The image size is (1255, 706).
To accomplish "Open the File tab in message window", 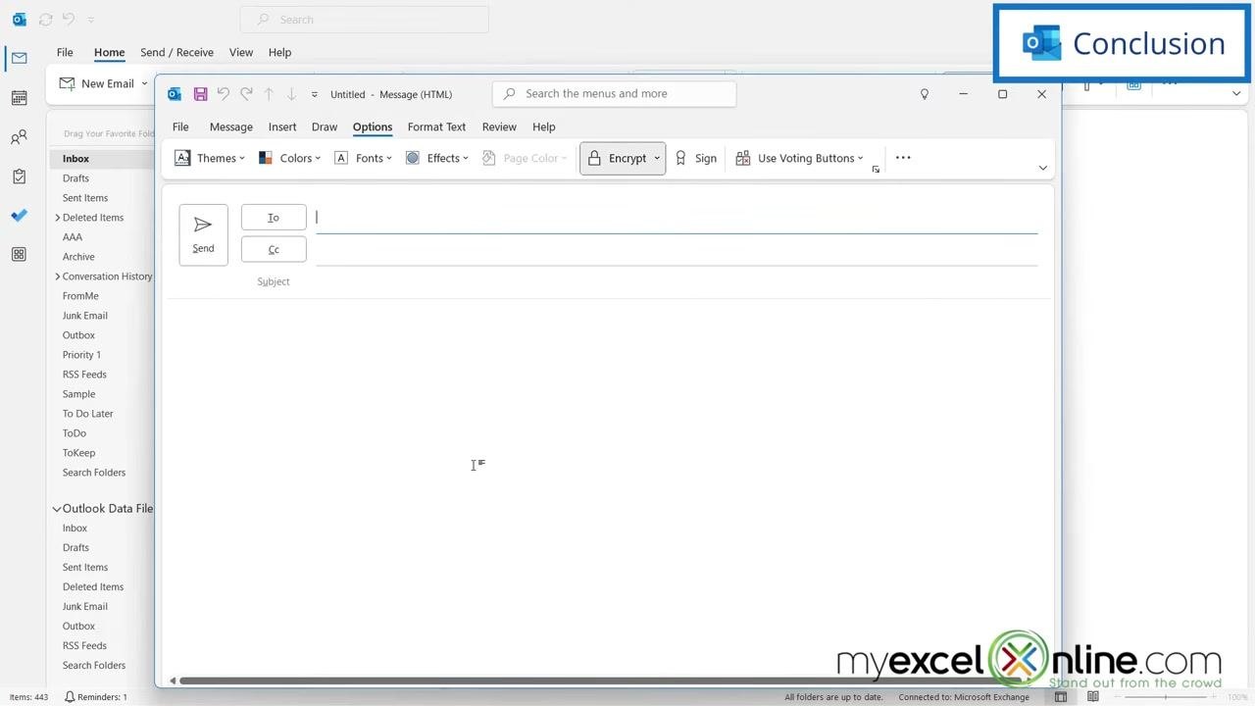I will [x=180, y=126].
